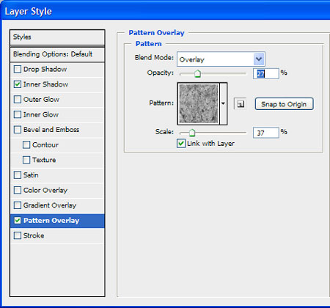Tick the Color Overlay checkbox
The width and height of the screenshot is (330, 308).
tap(18, 190)
